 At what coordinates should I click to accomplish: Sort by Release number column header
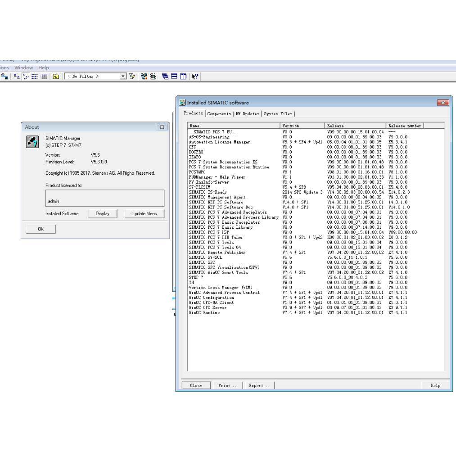405,126
